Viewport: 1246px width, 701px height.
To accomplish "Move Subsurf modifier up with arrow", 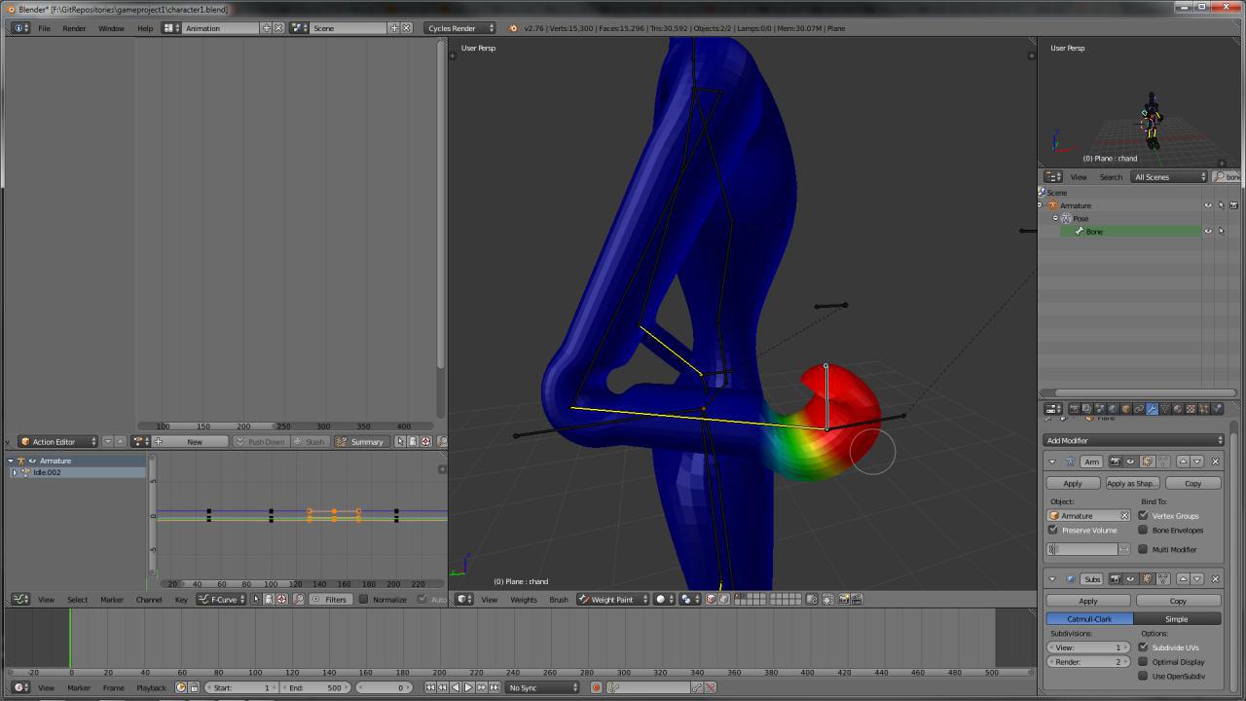I will (x=1183, y=579).
